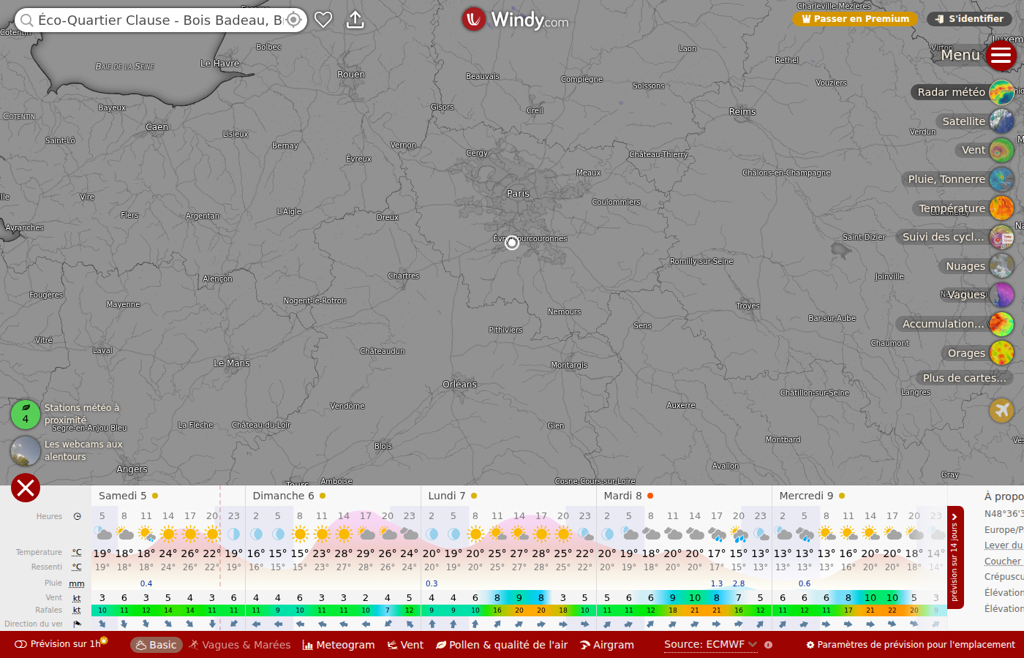Screen dimensions: 1024x658
Task: Expand Plus de cartes layer list
Action: coord(964,378)
